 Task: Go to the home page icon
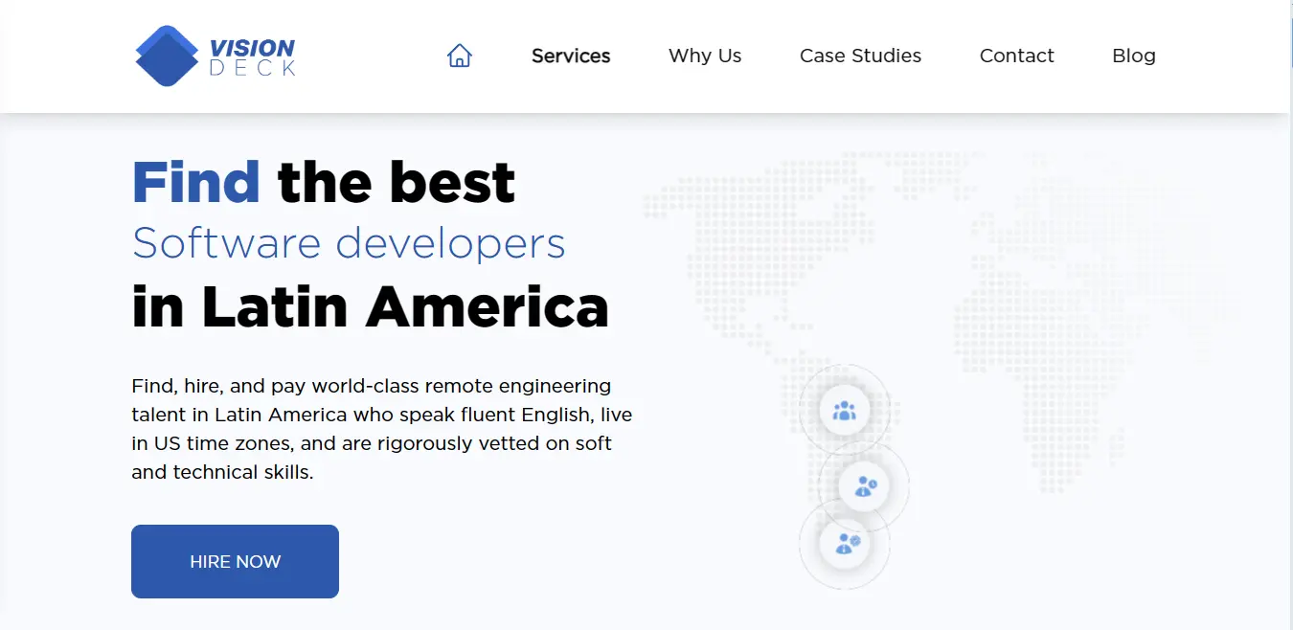point(460,56)
